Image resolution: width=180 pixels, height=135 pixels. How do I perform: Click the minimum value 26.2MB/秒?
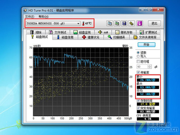[x=148, y=80]
